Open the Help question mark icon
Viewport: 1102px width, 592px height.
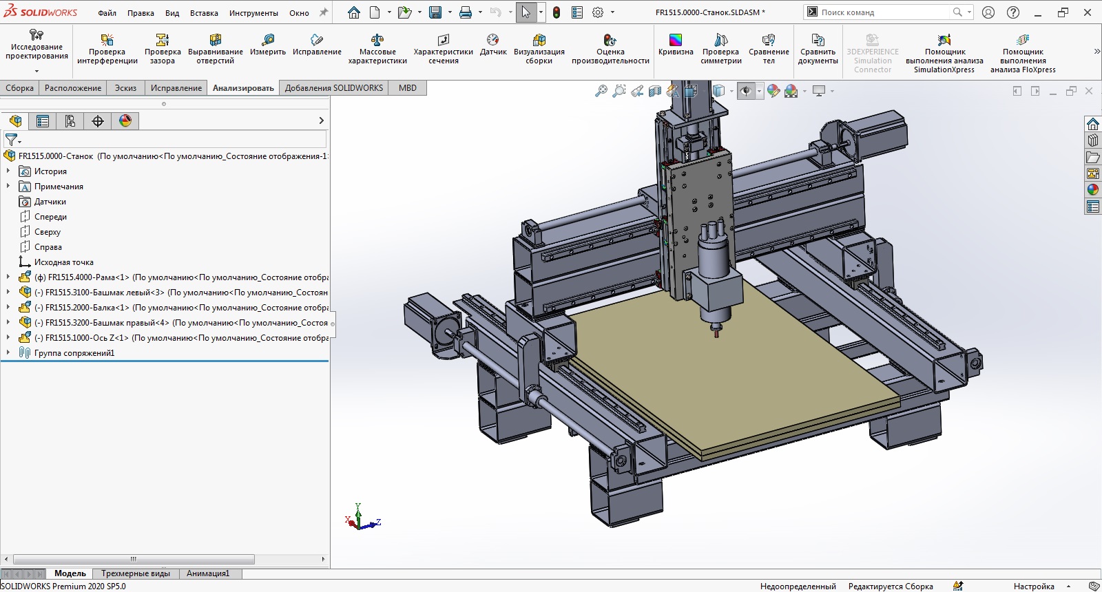(x=1013, y=12)
